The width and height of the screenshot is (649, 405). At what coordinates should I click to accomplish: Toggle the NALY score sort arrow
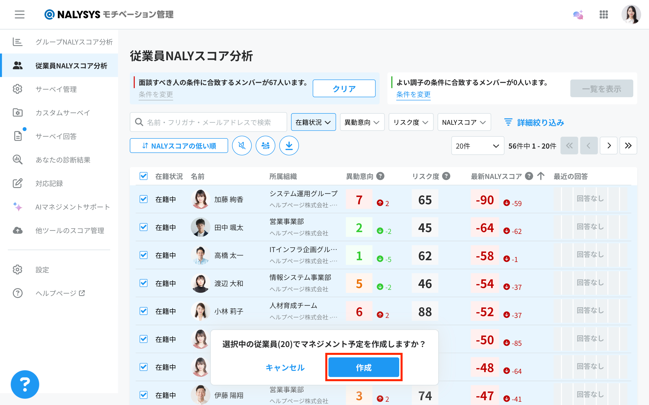click(x=541, y=176)
